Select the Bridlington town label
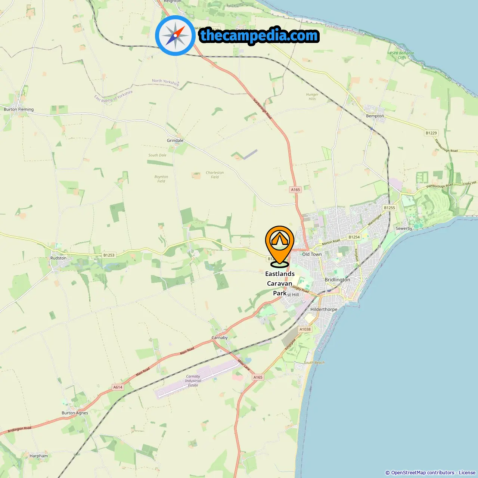The width and height of the screenshot is (478, 478). pos(337,280)
